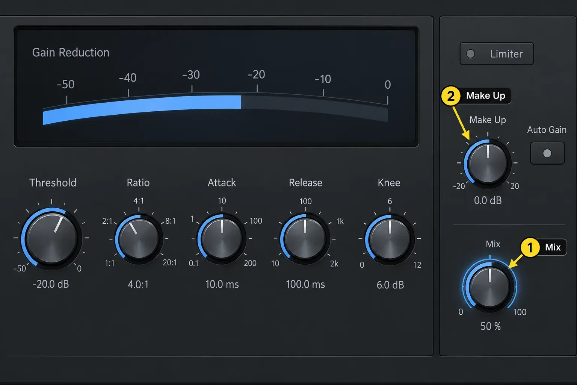Click the "50 %" Mix value

coord(491,326)
